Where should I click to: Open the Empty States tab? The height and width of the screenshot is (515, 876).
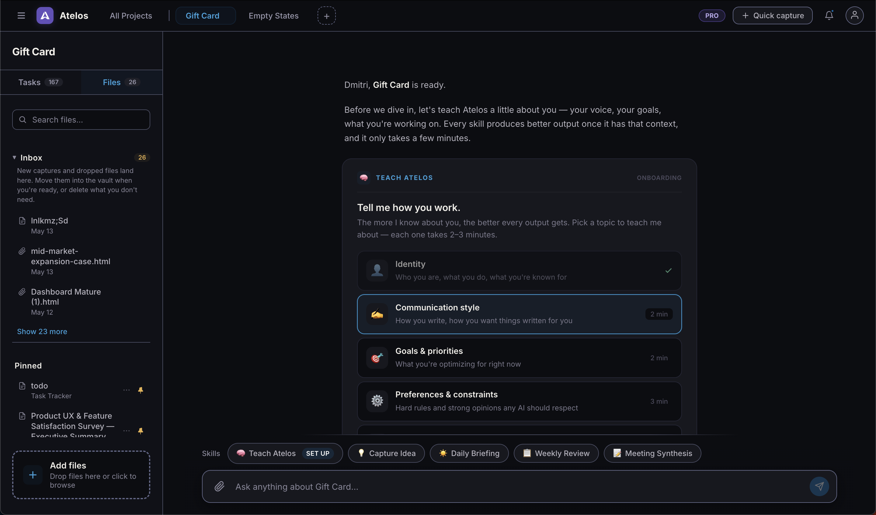point(273,16)
